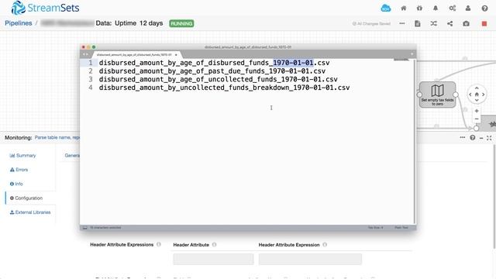This screenshot has width=496, height=279.
Task: Click line 4 uncollected_funds_breakdown filename text
Action: [x=224, y=88]
